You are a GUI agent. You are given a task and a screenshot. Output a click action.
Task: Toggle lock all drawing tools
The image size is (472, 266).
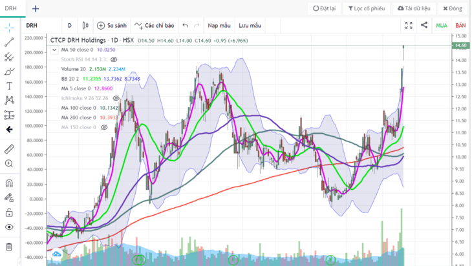9,212
